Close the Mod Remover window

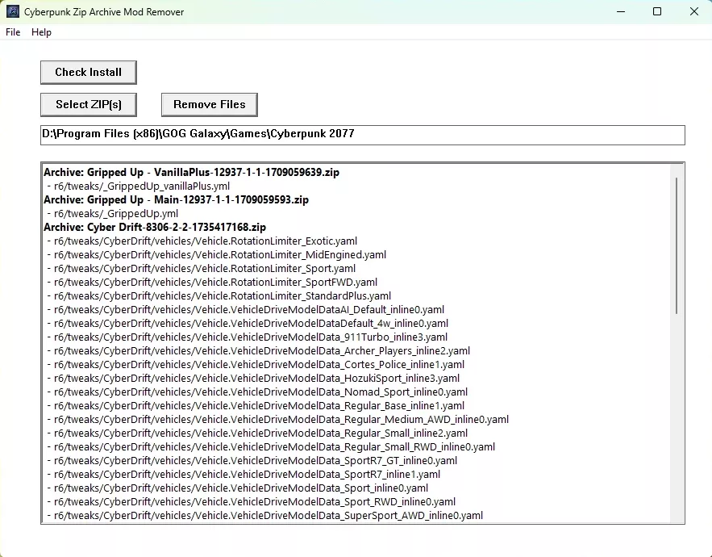[x=693, y=11]
